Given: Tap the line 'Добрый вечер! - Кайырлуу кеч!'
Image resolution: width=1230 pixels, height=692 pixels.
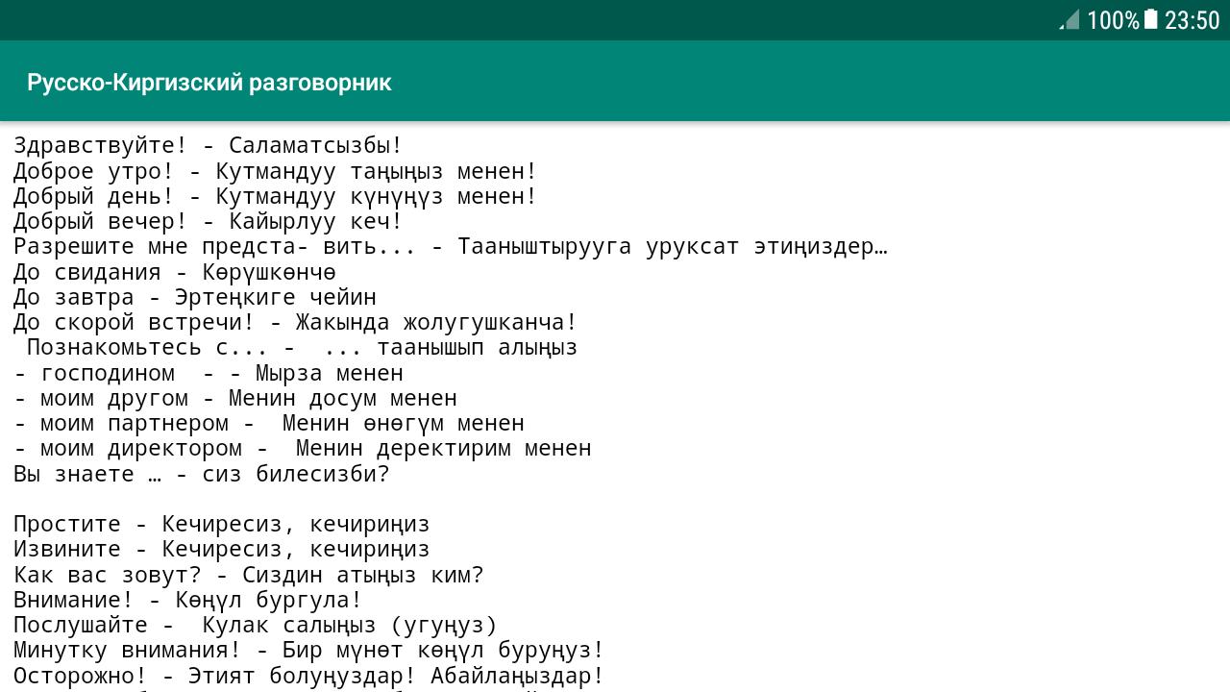Looking at the screenshot, I should pos(209,221).
